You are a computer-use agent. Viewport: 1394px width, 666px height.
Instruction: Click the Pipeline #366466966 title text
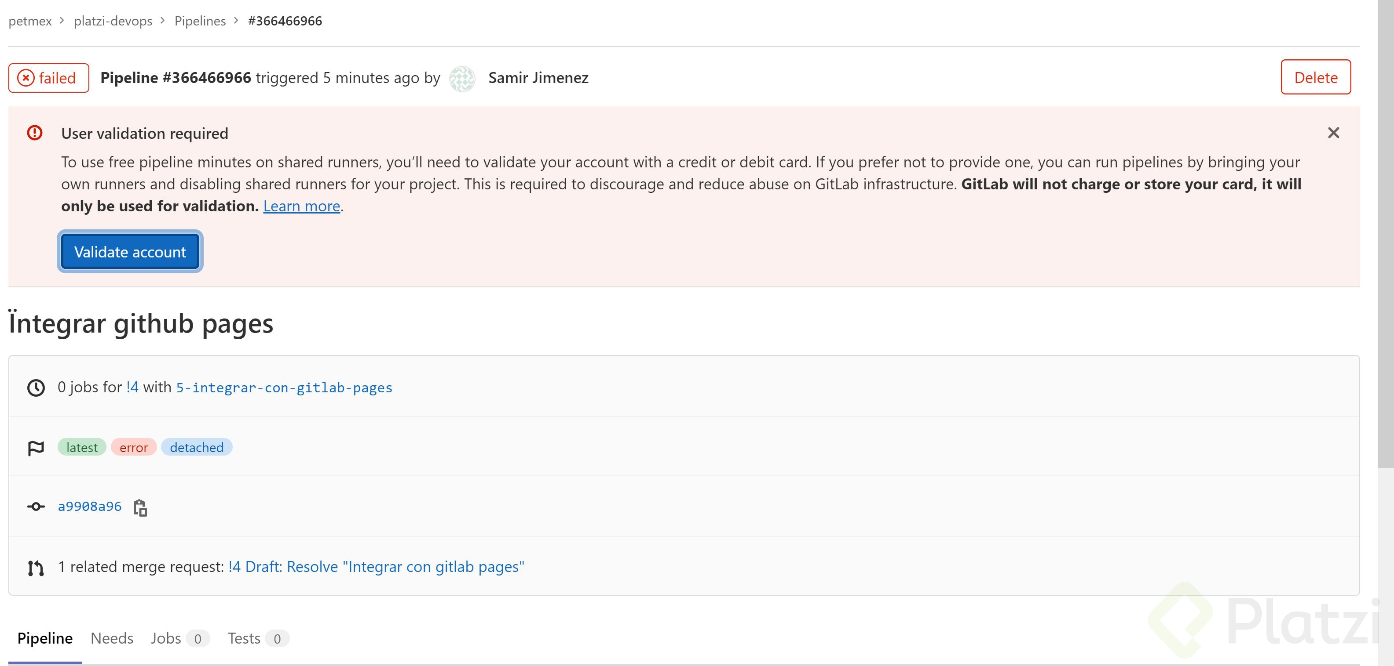(x=176, y=78)
